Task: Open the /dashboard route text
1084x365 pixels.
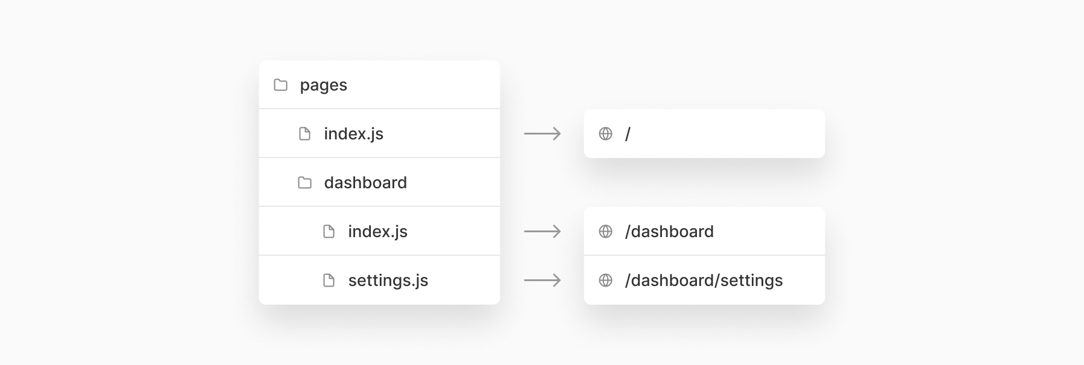Action: tap(669, 231)
